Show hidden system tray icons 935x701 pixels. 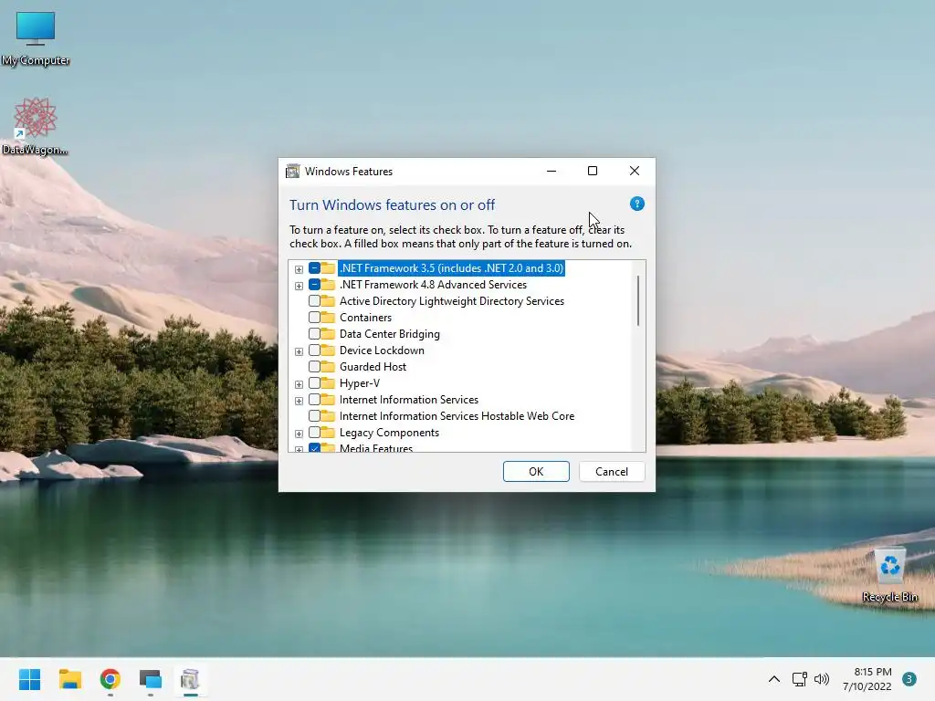774,679
